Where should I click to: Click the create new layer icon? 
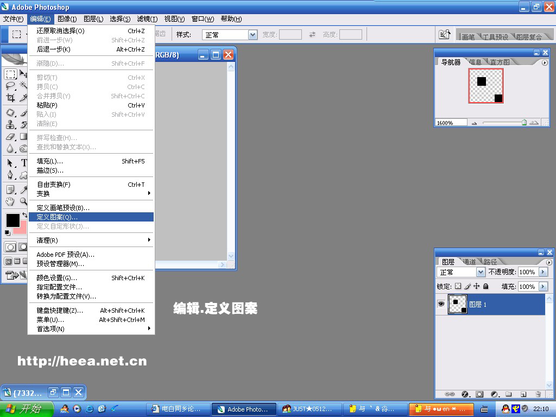coord(523,394)
